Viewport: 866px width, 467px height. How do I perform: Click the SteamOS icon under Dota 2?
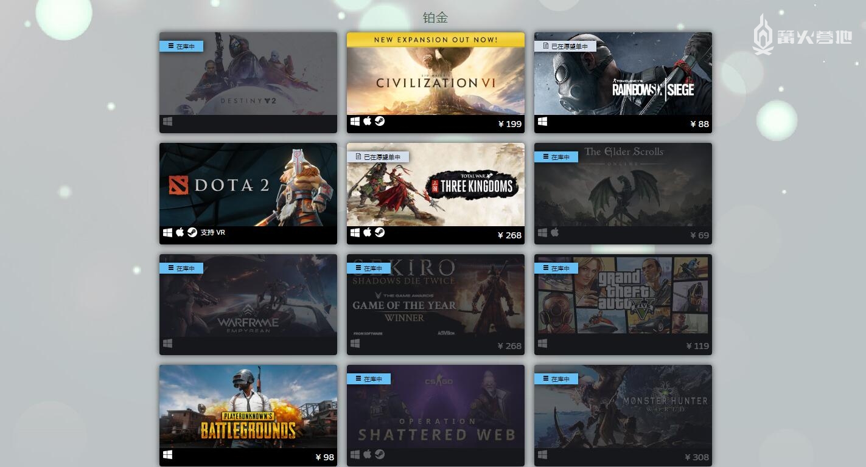(192, 232)
